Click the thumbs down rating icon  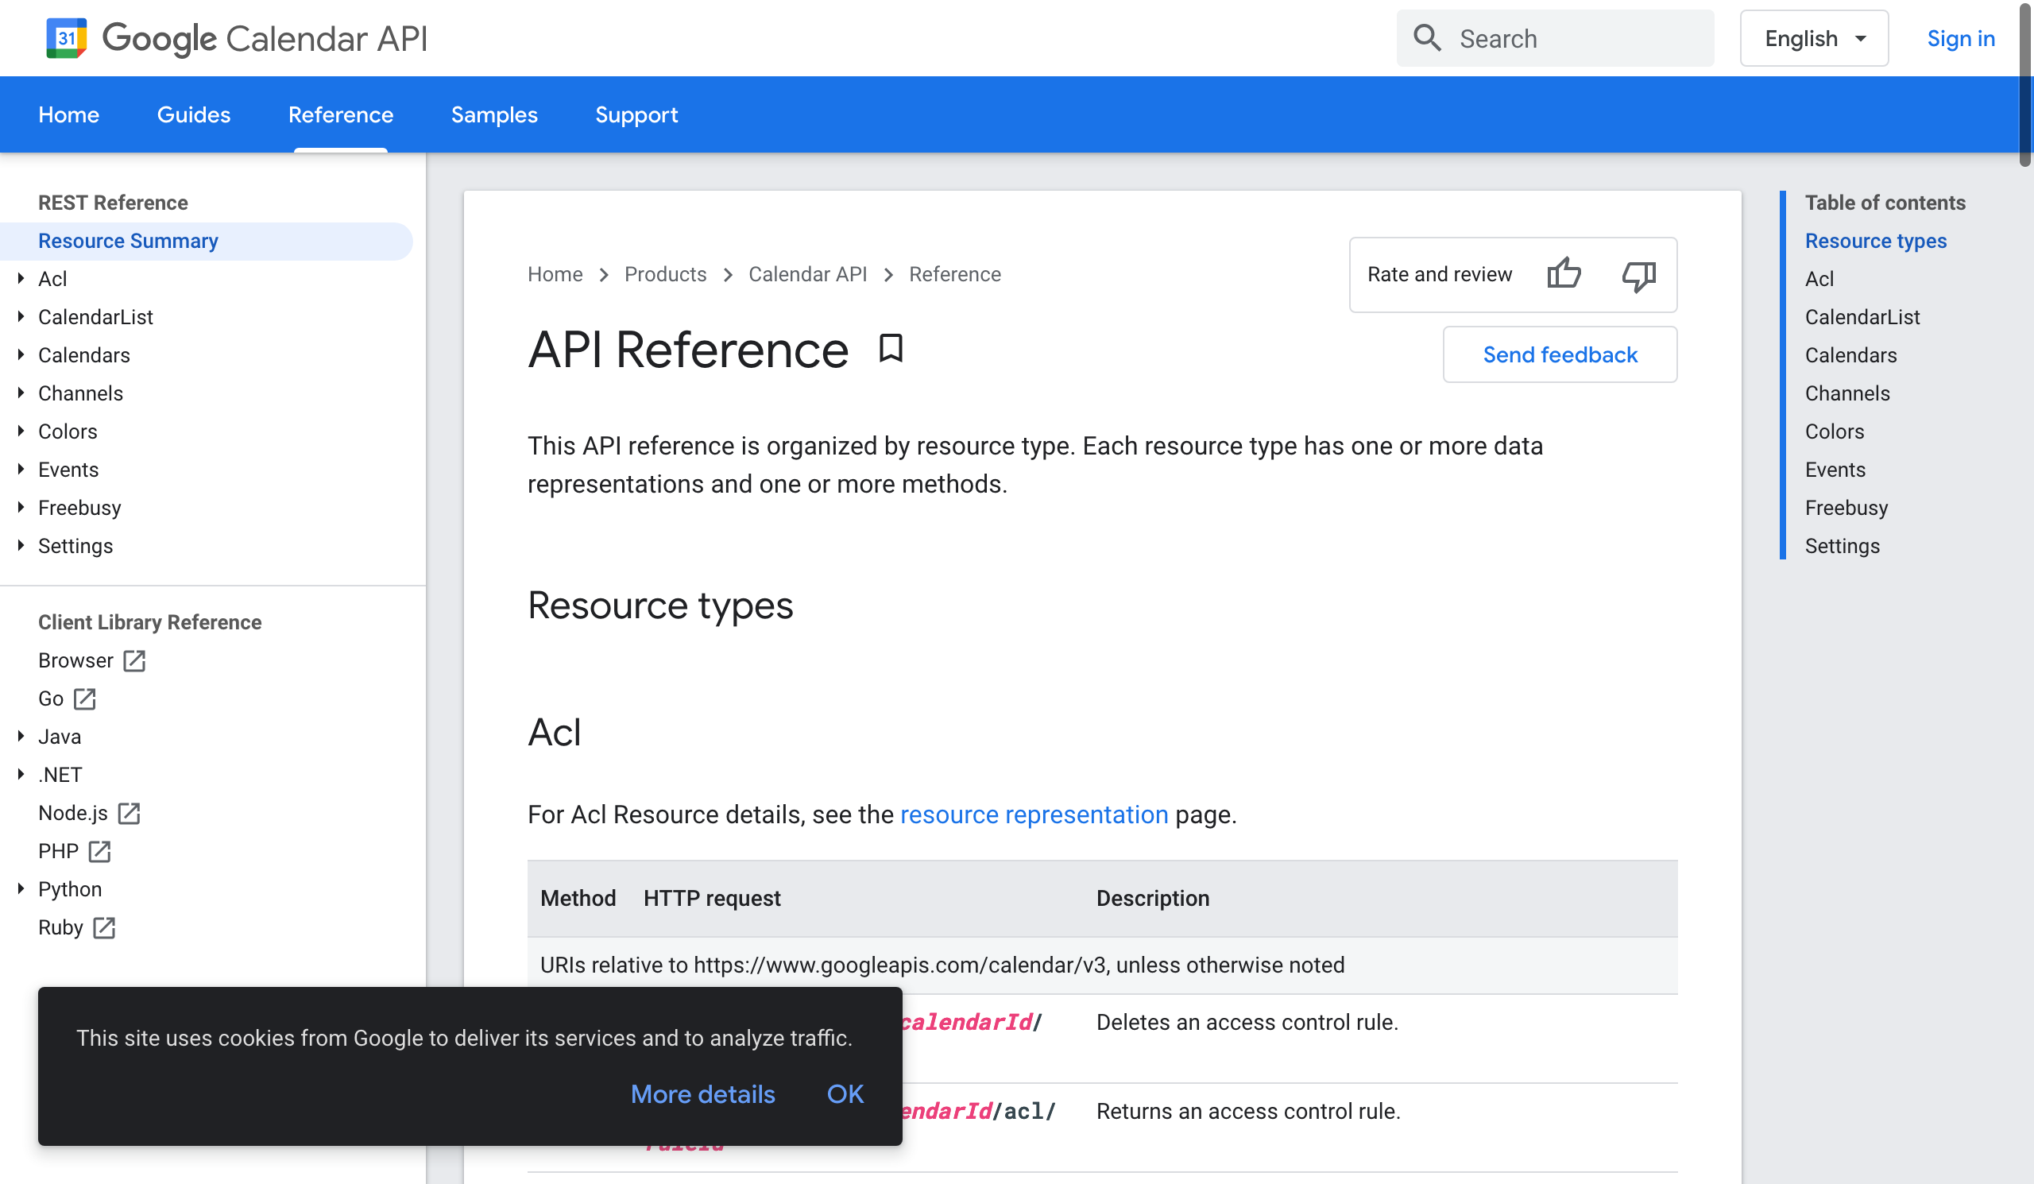tap(1638, 275)
